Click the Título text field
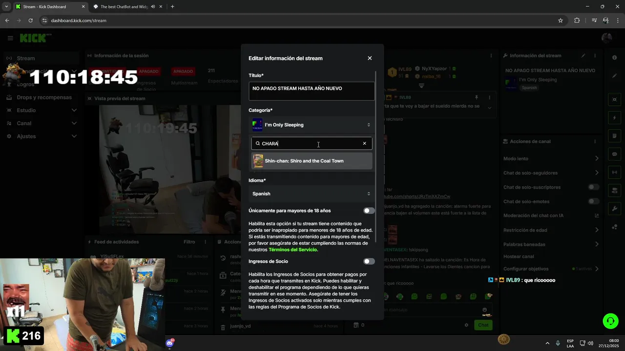 [x=312, y=91]
